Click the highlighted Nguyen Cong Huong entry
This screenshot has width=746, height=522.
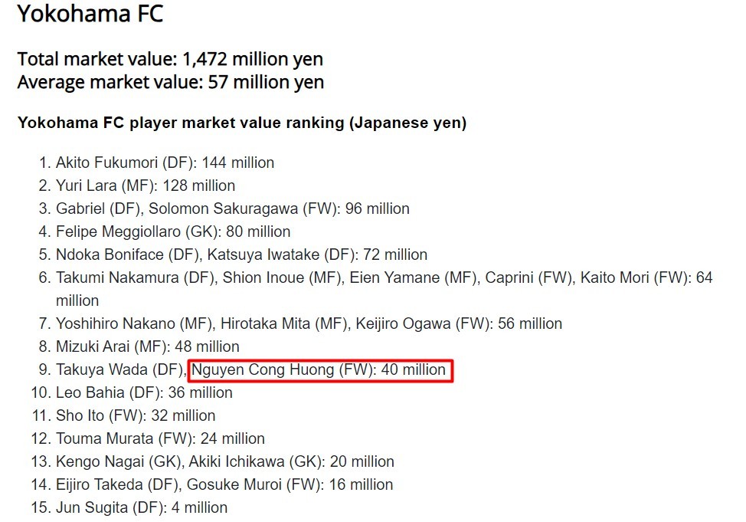319,369
